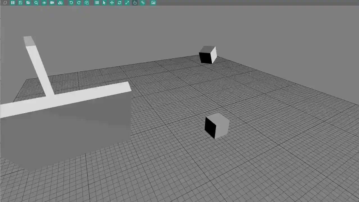Select the rotate tool
Image resolution: width=359 pixels, height=202 pixels.
[x=119, y=3]
